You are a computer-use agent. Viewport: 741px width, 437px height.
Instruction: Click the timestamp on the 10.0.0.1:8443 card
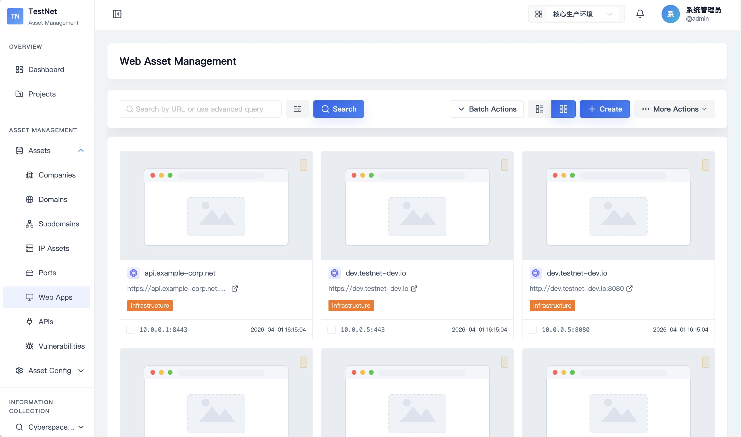[278, 330]
